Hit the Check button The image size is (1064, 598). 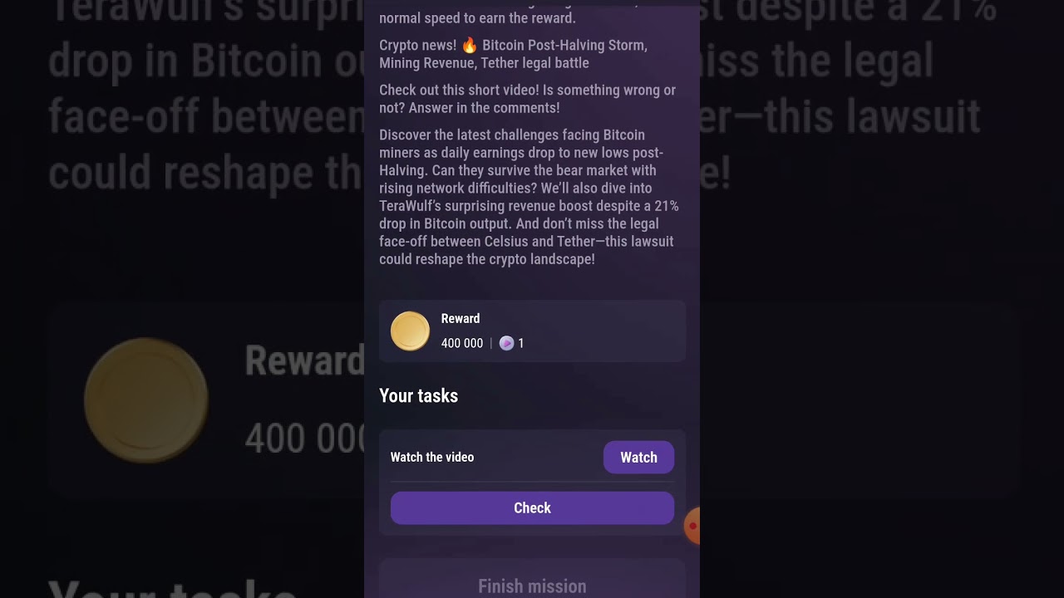coord(532,508)
